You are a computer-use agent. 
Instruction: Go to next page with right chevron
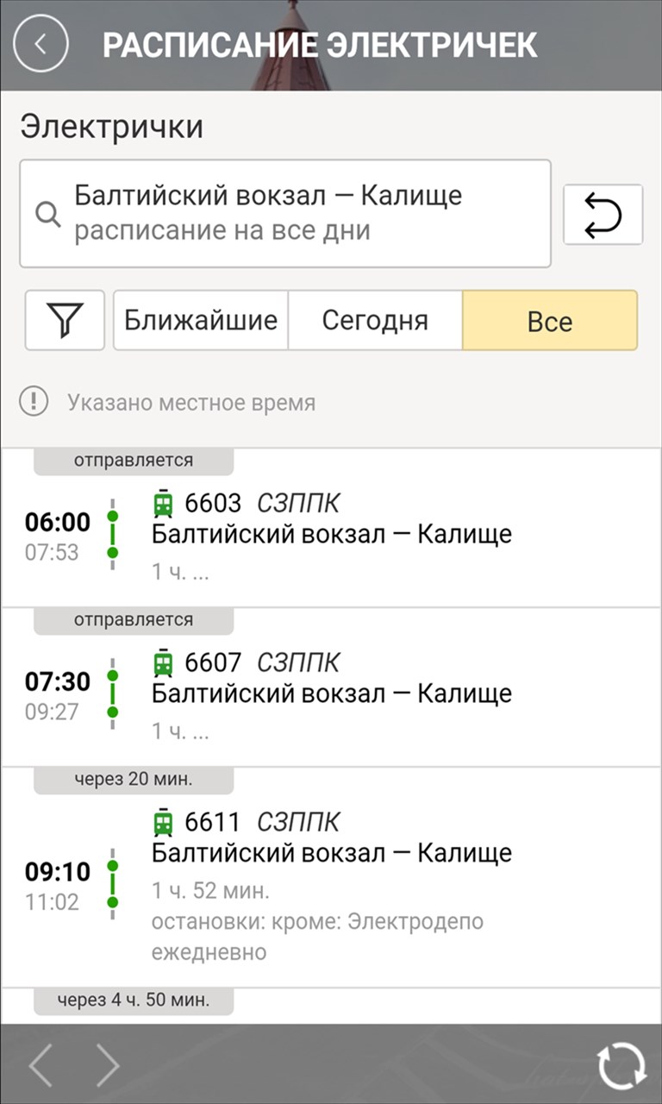click(107, 1066)
